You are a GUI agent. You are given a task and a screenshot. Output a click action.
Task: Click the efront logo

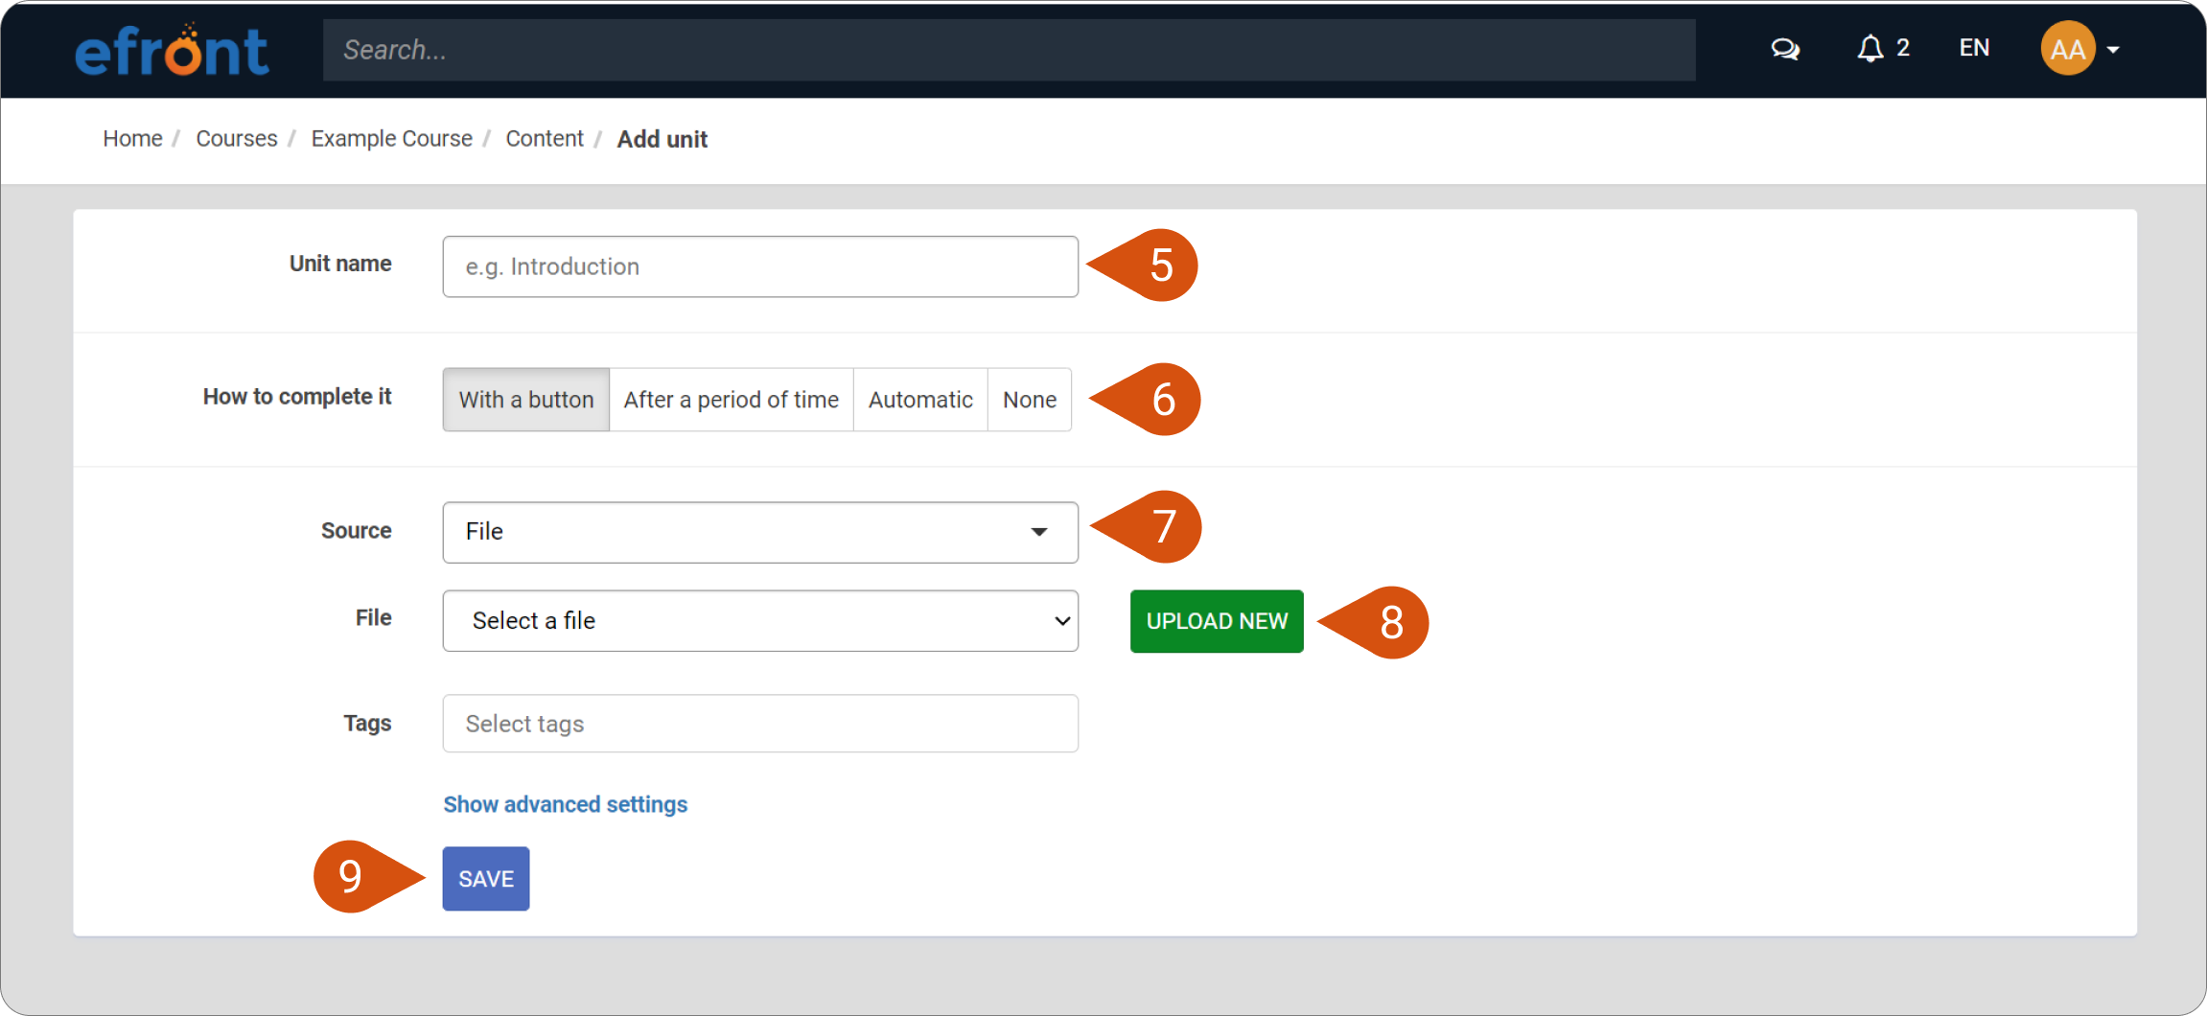(x=172, y=48)
